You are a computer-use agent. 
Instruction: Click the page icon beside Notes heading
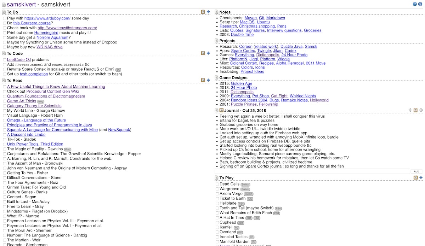pyautogui.click(x=217, y=12)
